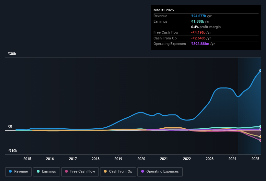Click the Cash From Op orange endpoint marker

pos(260,137)
